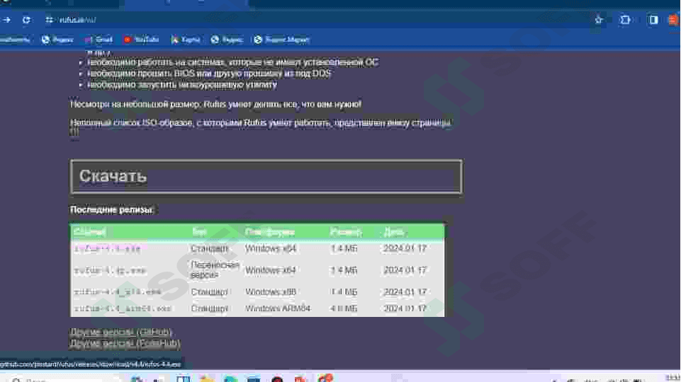Bookmark this page with the star icon

pyautogui.click(x=599, y=20)
